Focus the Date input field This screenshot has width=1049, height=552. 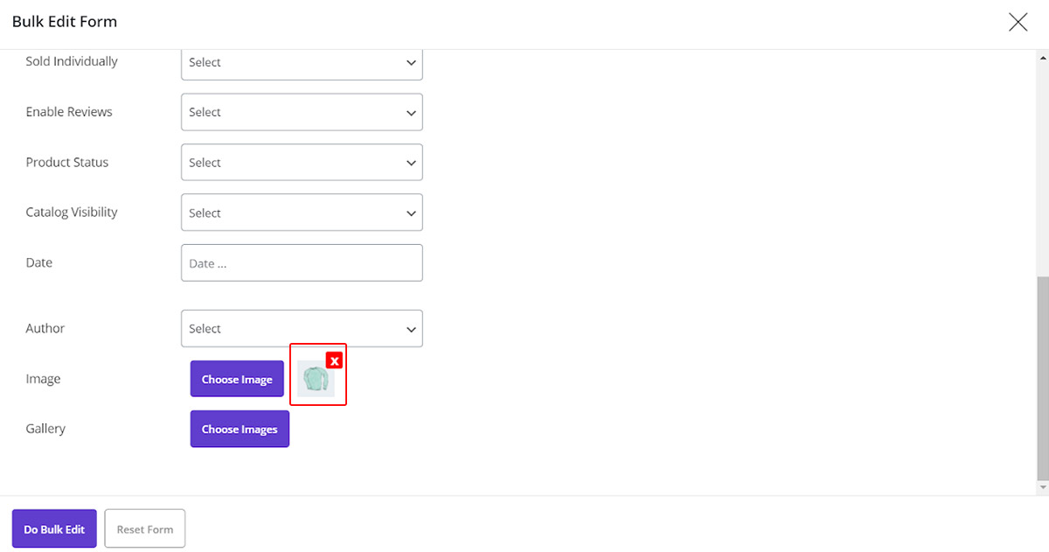click(x=302, y=263)
